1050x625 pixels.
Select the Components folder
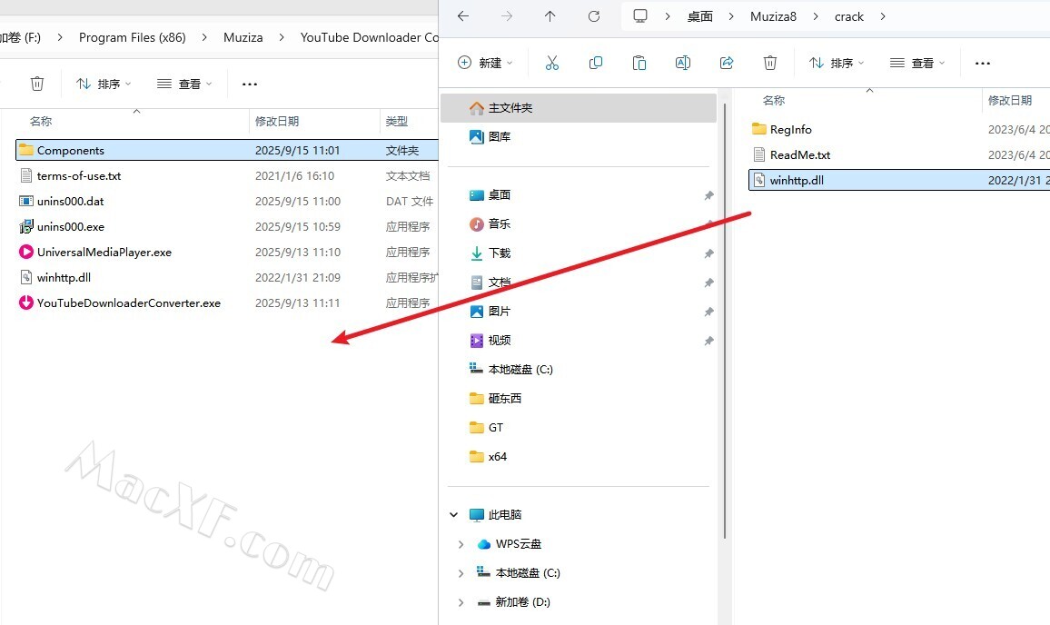(226, 150)
